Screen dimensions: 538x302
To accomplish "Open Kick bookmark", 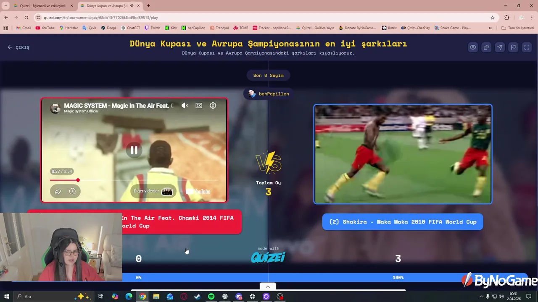I will (171, 28).
